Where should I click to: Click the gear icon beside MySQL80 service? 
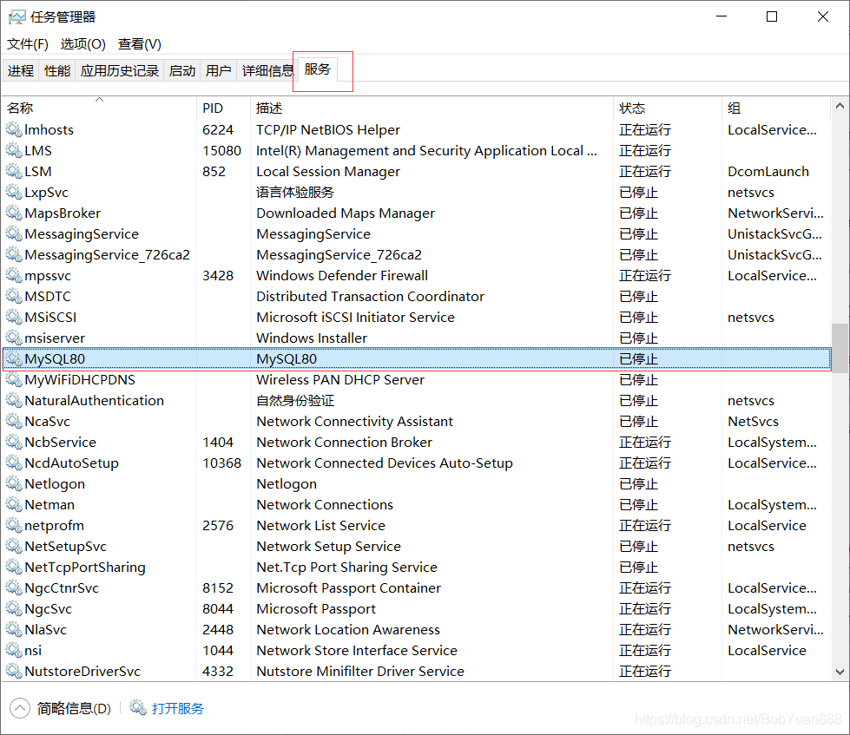(x=14, y=359)
